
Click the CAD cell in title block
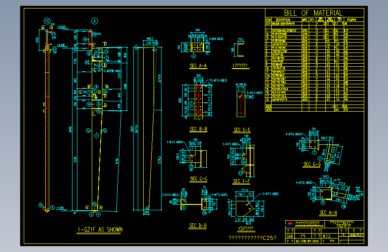(290, 236)
